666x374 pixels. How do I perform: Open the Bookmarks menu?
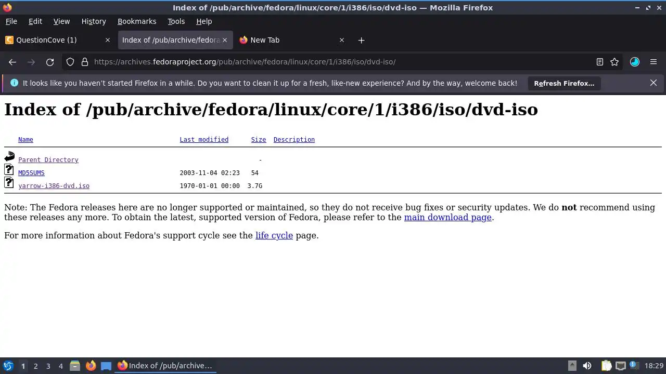coord(137,21)
